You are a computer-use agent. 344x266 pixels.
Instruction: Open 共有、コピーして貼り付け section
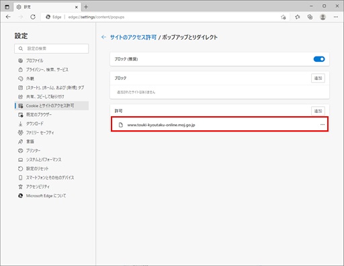(x=52, y=97)
